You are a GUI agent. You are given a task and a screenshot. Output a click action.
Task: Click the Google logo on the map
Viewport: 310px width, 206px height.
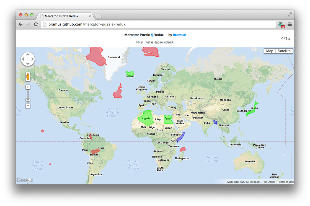tap(25, 180)
